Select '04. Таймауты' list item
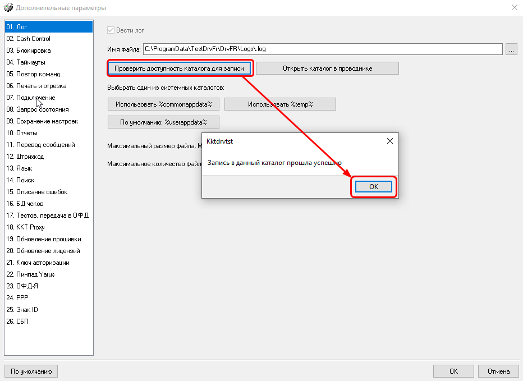This screenshot has width=523, height=381. tap(26, 62)
